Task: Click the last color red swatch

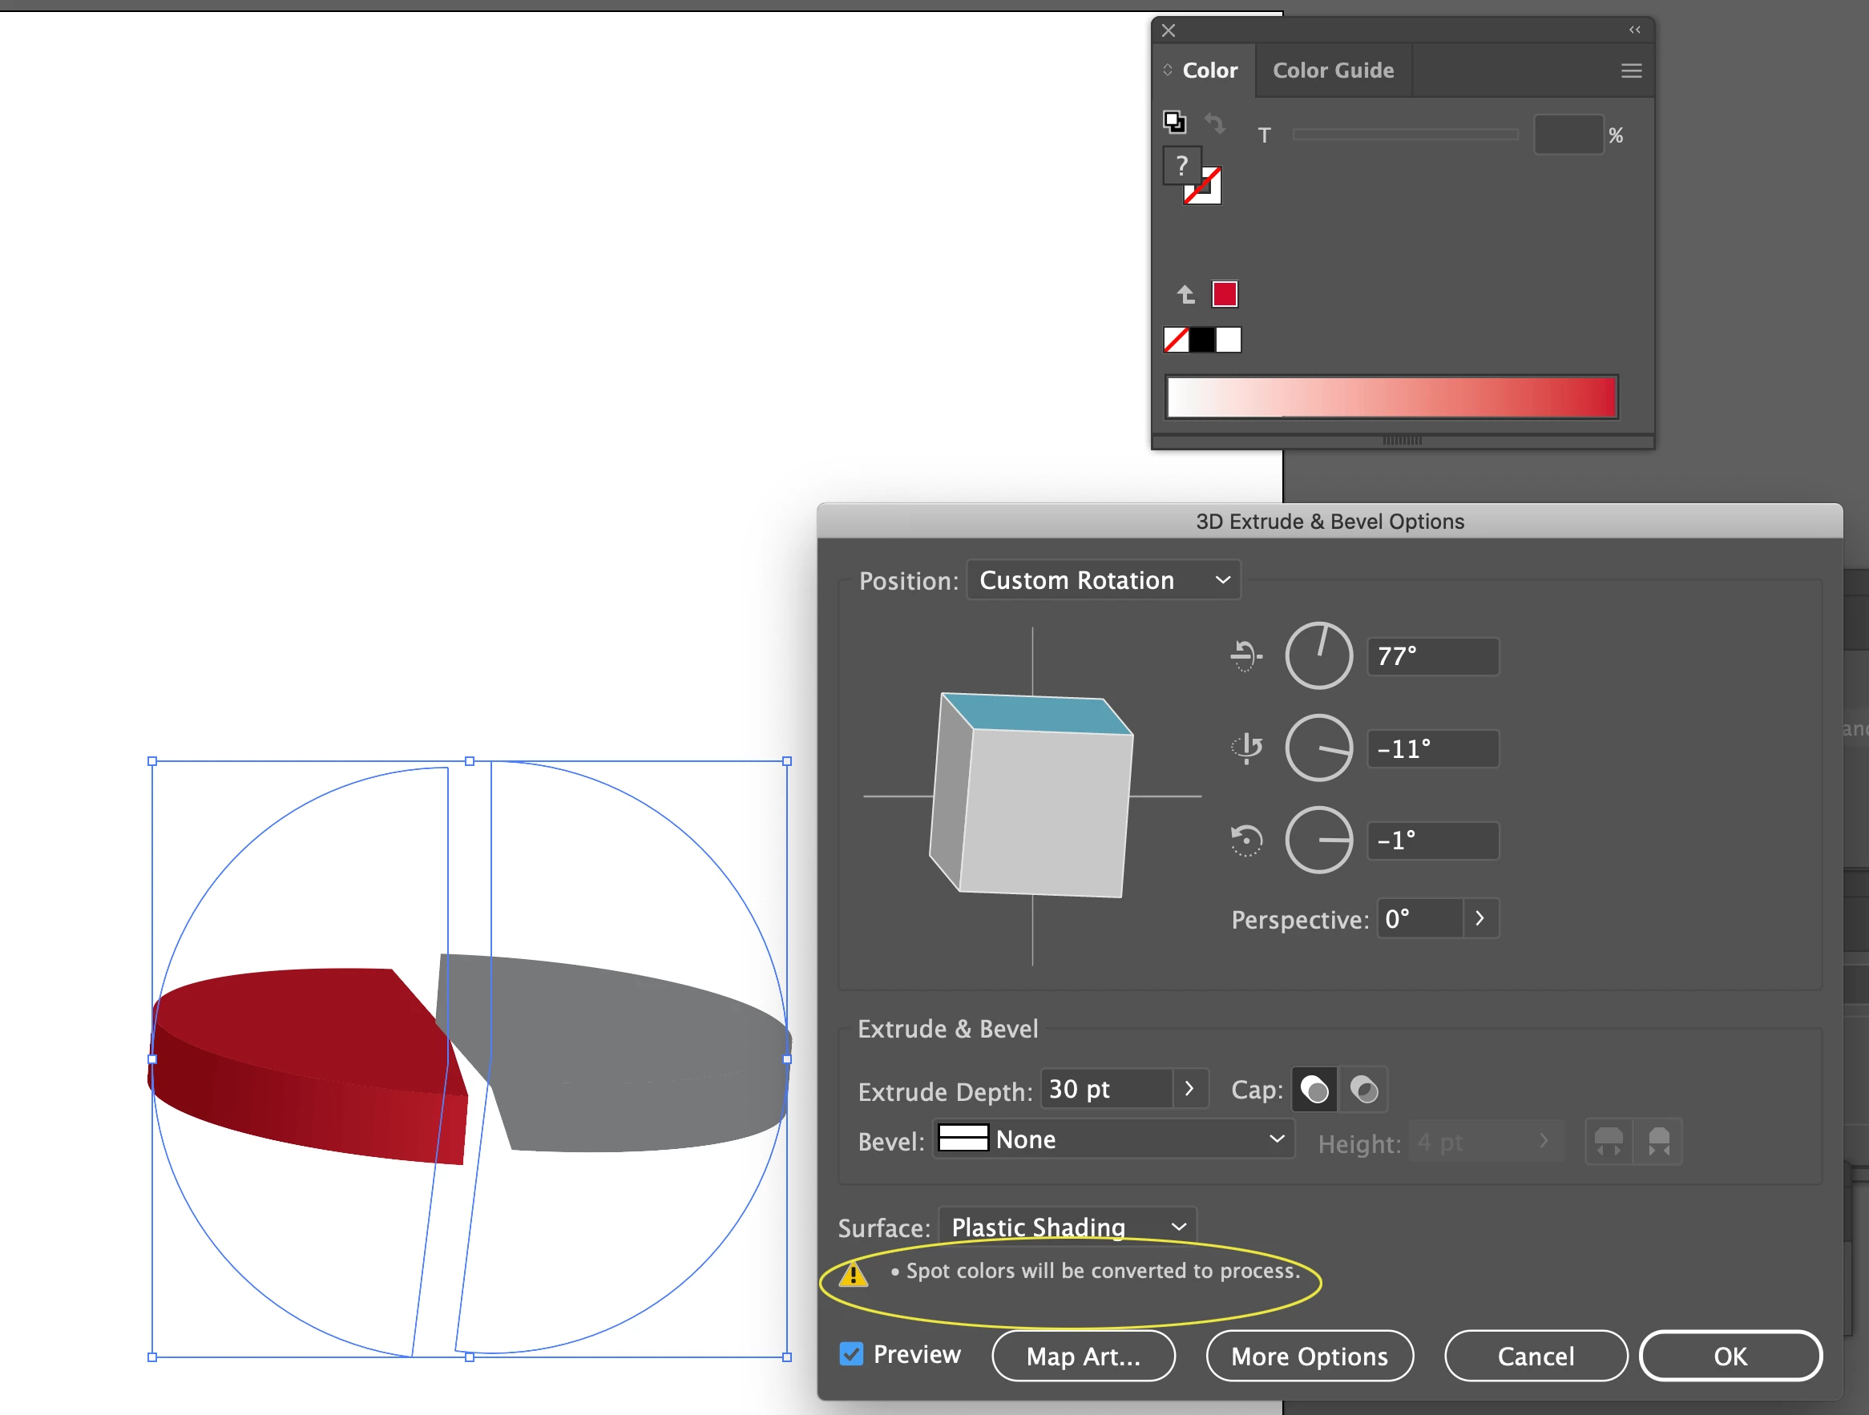Action: (1225, 294)
